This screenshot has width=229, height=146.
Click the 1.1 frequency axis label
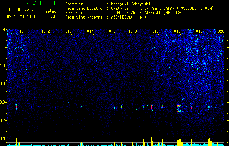[x=3, y=48]
